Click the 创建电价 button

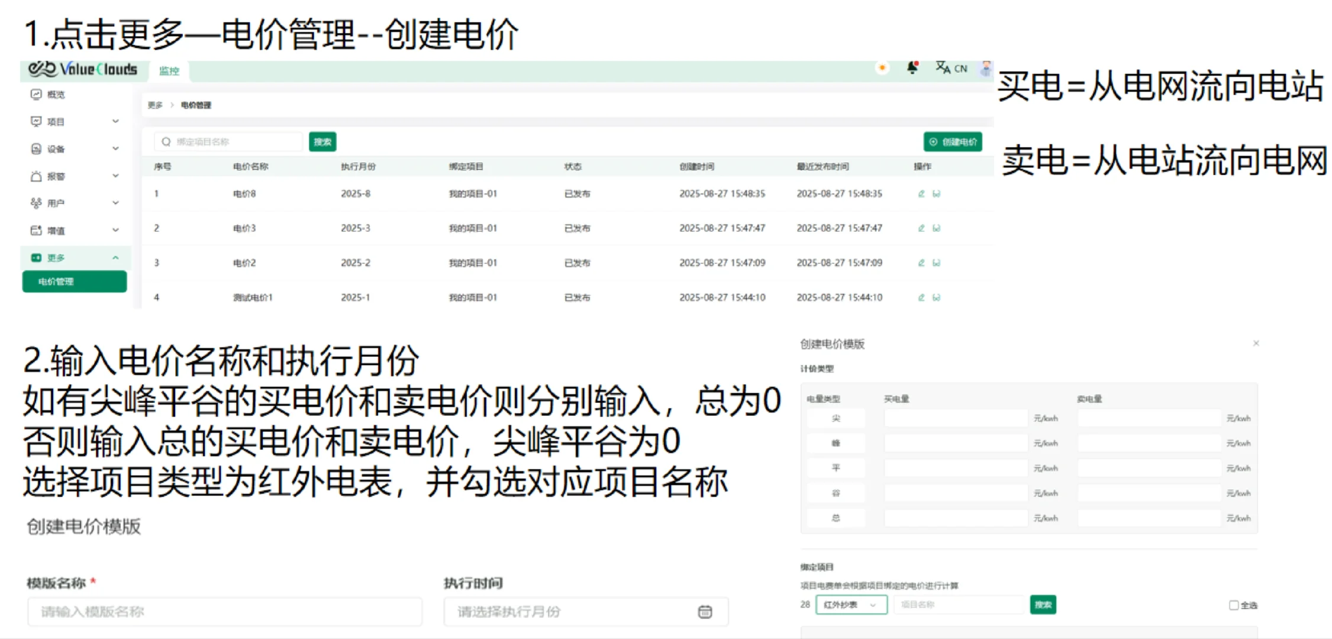pyautogui.click(x=953, y=141)
